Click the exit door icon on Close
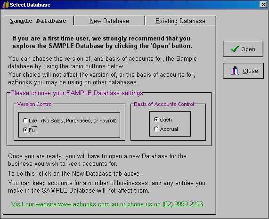The height and width of the screenshot is (219, 269). (x=235, y=71)
